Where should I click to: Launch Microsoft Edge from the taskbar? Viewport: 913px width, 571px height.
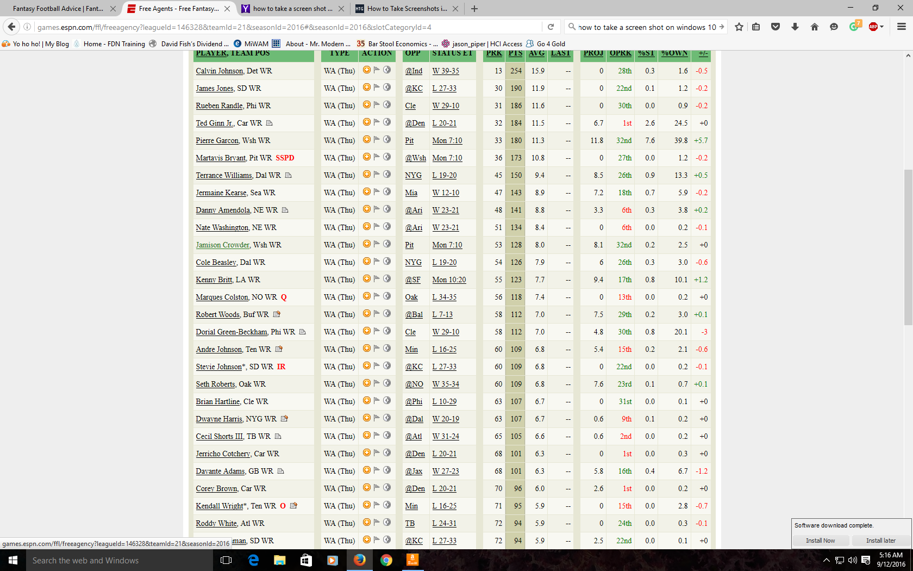253,560
